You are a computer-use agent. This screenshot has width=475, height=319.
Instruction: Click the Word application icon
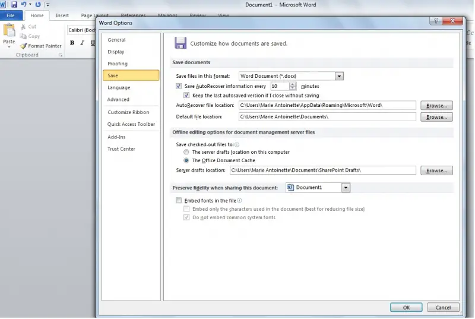tap(3, 5)
